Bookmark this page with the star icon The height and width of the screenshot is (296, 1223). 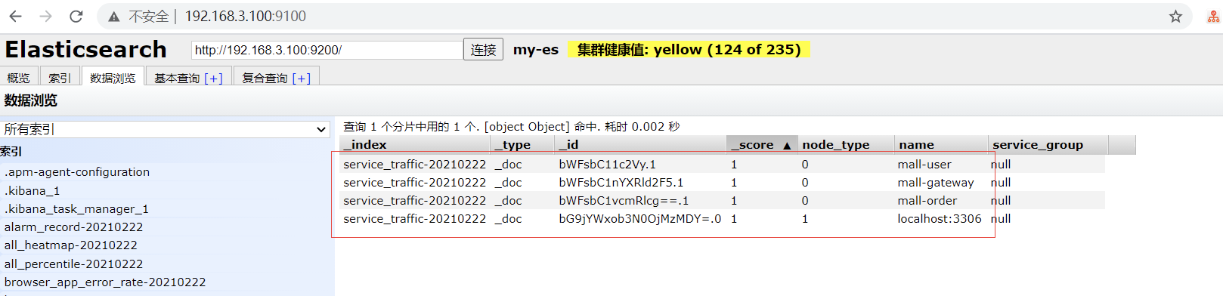tap(1175, 16)
